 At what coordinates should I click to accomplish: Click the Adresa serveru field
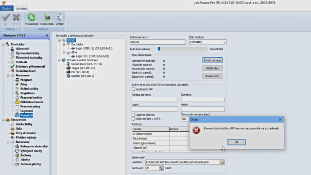(155, 99)
